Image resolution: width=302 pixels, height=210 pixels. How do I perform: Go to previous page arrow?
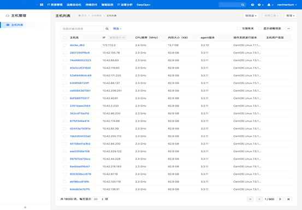(259, 199)
